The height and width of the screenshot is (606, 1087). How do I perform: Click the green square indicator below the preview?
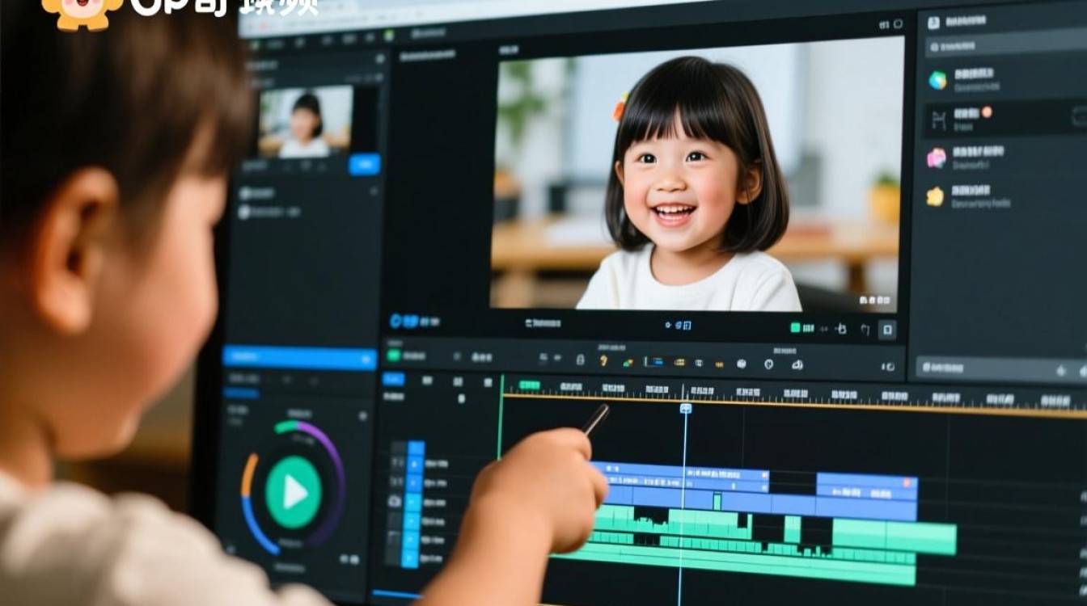pos(795,328)
